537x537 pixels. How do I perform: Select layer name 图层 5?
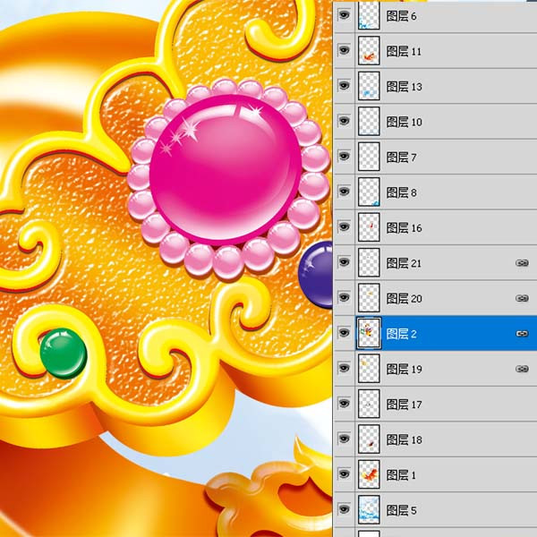coord(401,510)
